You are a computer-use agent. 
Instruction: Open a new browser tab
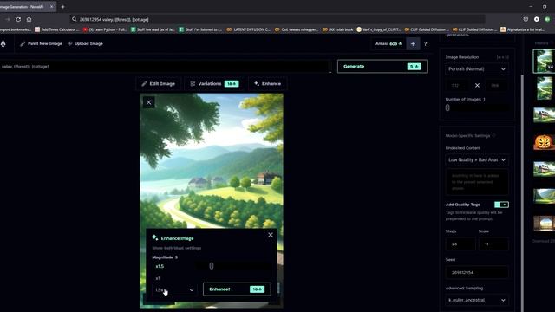62,6
